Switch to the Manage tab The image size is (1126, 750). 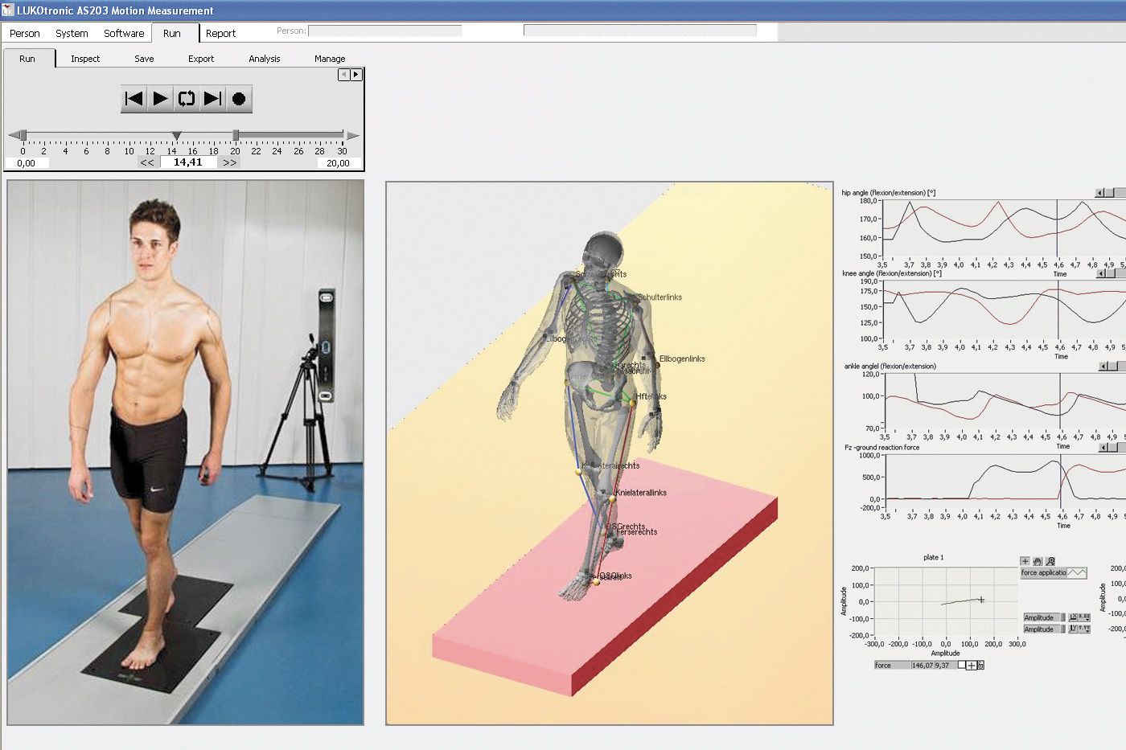click(x=330, y=59)
